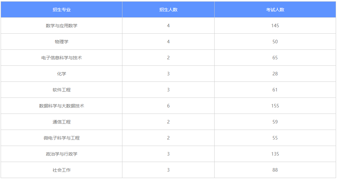337x179 pixels.
Task: Click the 考试人数 column header
Action: point(275,9)
